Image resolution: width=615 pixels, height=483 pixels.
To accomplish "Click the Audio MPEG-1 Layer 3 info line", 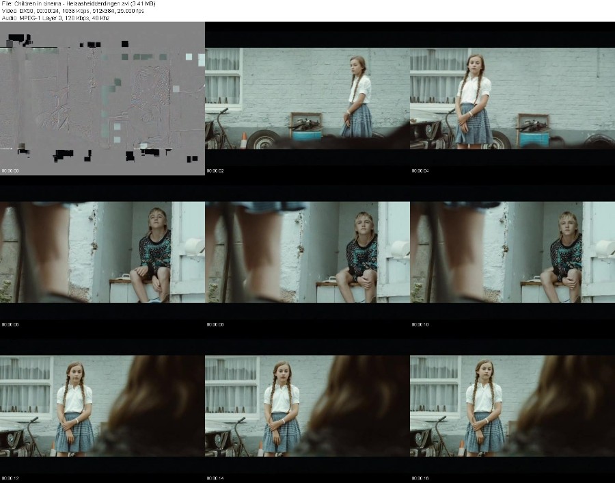I will click(x=55, y=18).
